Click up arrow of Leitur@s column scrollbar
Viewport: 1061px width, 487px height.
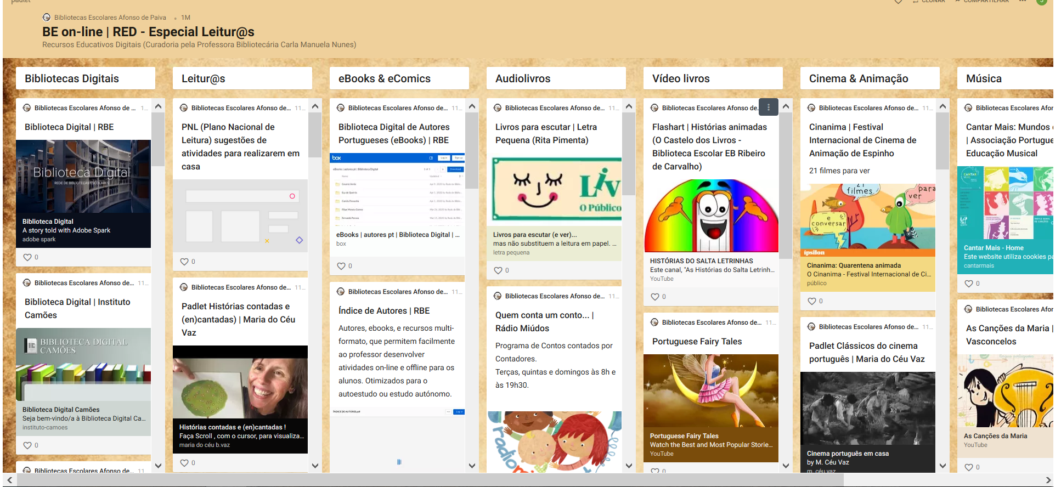click(315, 106)
